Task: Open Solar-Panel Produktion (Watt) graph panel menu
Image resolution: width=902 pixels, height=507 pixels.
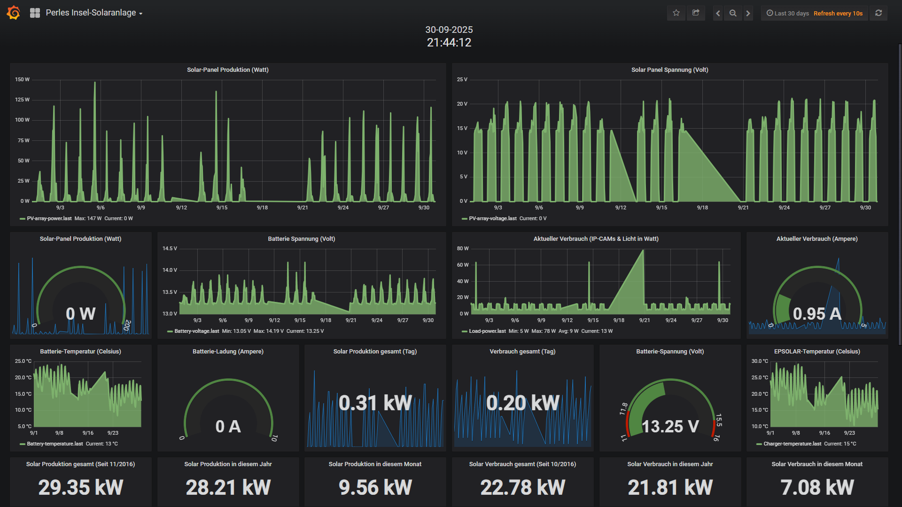Action: pos(228,69)
